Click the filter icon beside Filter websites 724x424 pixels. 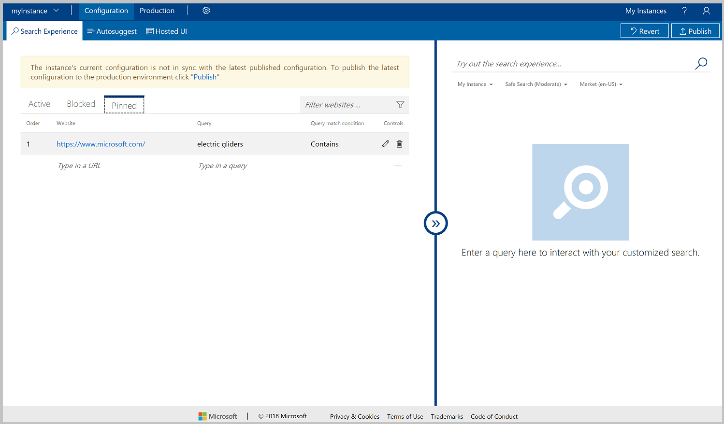point(400,104)
